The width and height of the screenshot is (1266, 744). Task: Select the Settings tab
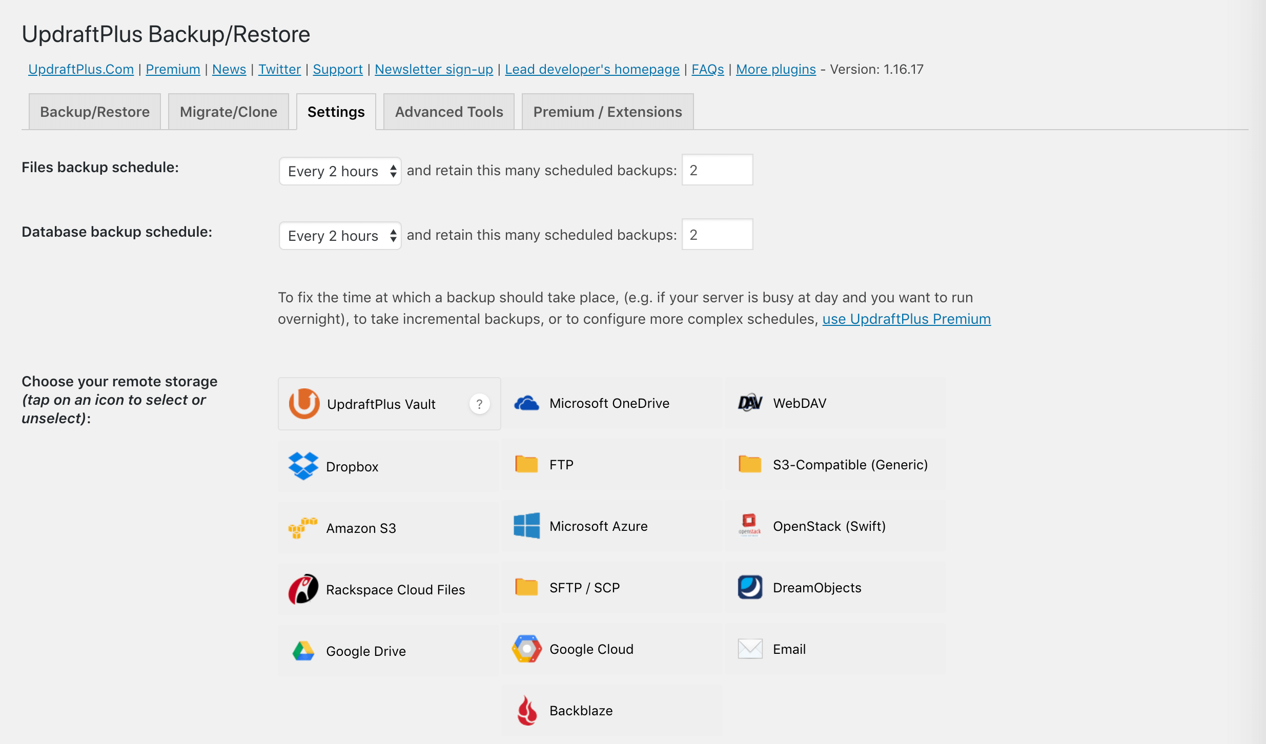coord(336,112)
